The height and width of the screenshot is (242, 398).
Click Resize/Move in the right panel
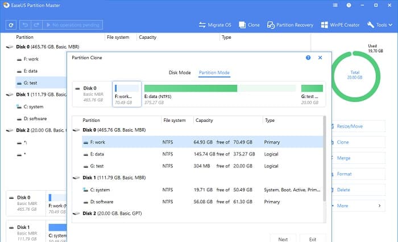[x=351, y=126]
